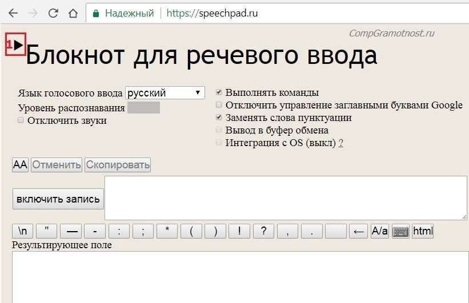Go to browser home page icon
The height and width of the screenshot is (303, 469).
[x=73, y=13]
